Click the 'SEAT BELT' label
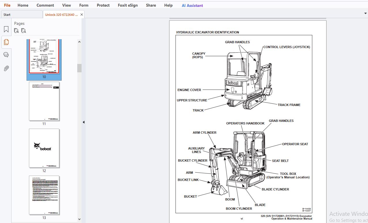This screenshot has width=368, height=223. (x=280, y=161)
